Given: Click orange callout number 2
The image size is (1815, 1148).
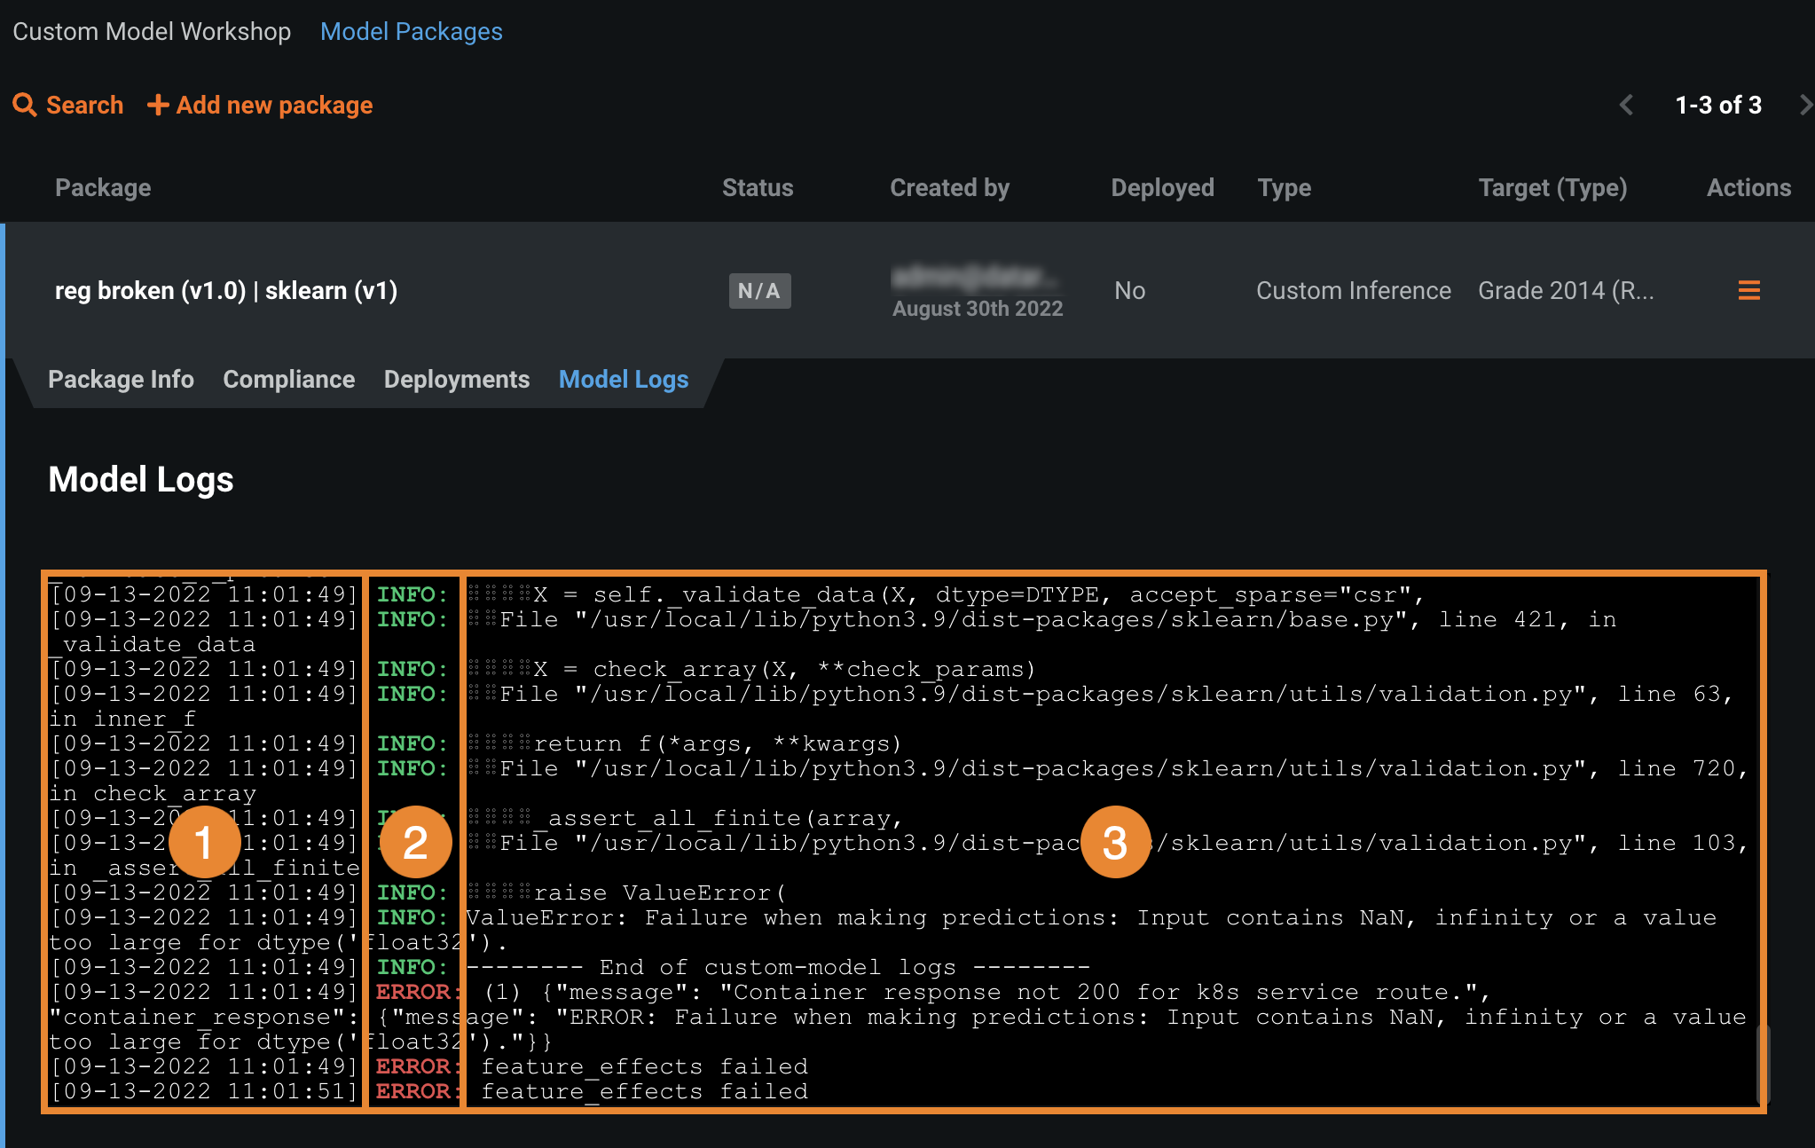Looking at the screenshot, I should pyautogui.click(x=415, y=842).
